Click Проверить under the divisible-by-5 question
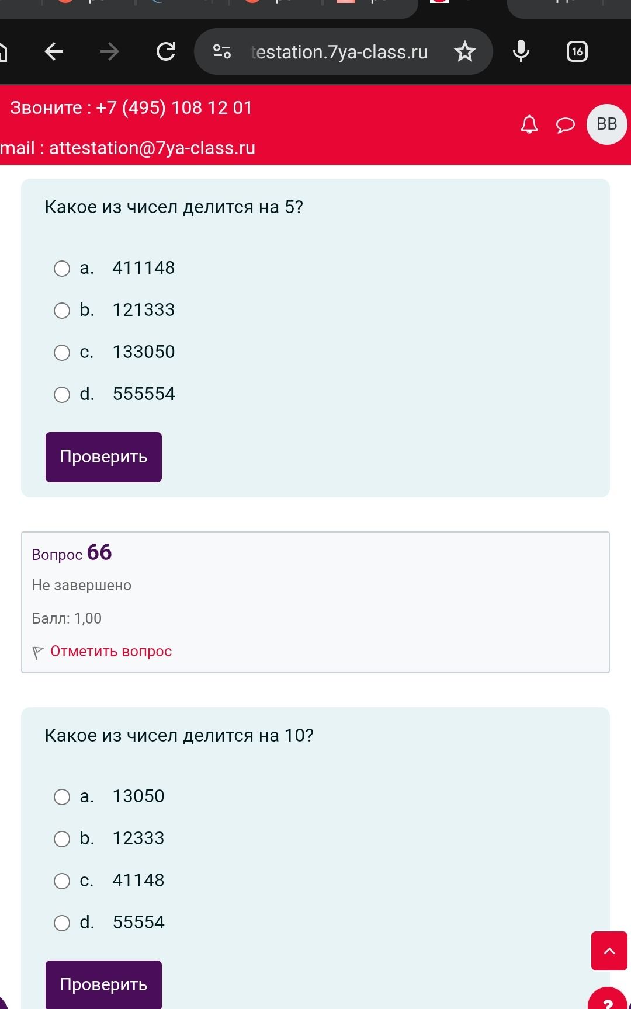631x1009 pixels. coord(103,457)
